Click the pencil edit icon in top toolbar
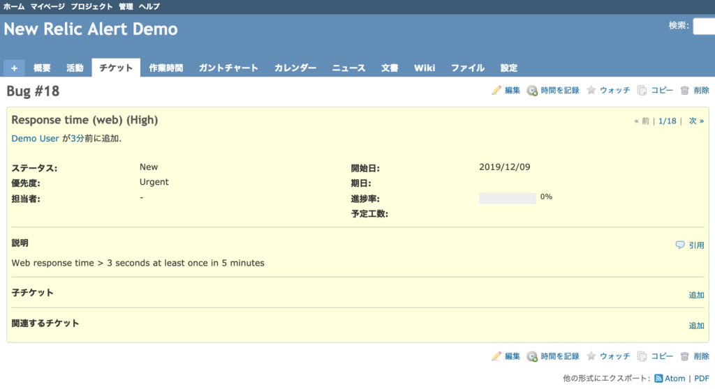This screenshot has width=715, height=389. (496, 90)
